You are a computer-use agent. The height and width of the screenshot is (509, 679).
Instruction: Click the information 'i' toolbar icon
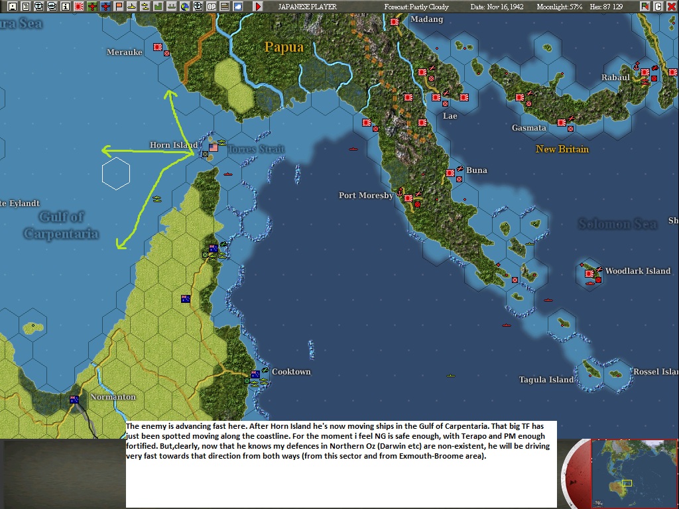(x=66, y=7)
